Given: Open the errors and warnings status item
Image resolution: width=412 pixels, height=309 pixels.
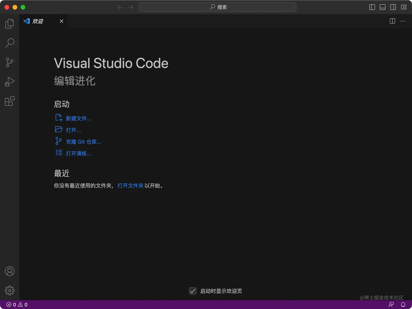Looking at the screenshot, I should (17, 305).
